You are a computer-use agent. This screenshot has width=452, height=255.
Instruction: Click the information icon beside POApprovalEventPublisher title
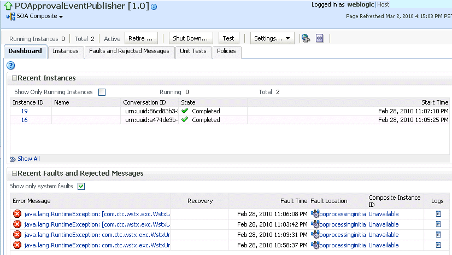[x=154, y=7]
